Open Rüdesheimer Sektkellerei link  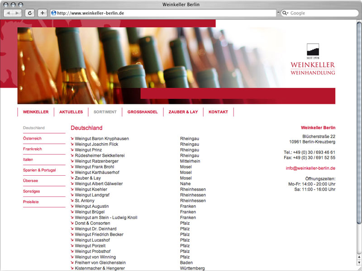[x=100, y=155]
